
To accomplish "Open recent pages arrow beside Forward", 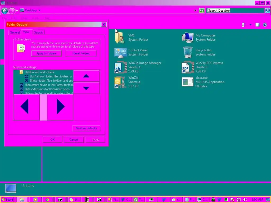I will [17, 11].
